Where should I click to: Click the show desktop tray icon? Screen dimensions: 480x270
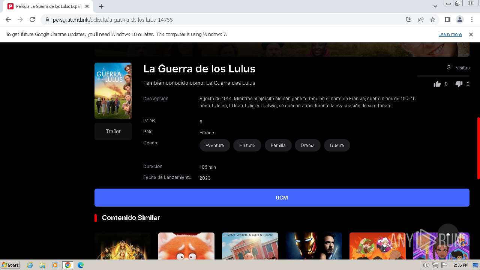point(475,265)
